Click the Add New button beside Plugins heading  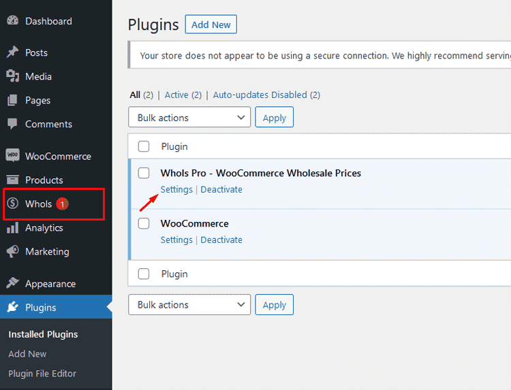tap(211, 25)
